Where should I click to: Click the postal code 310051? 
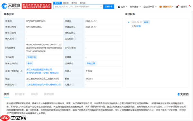click(89, 79)
